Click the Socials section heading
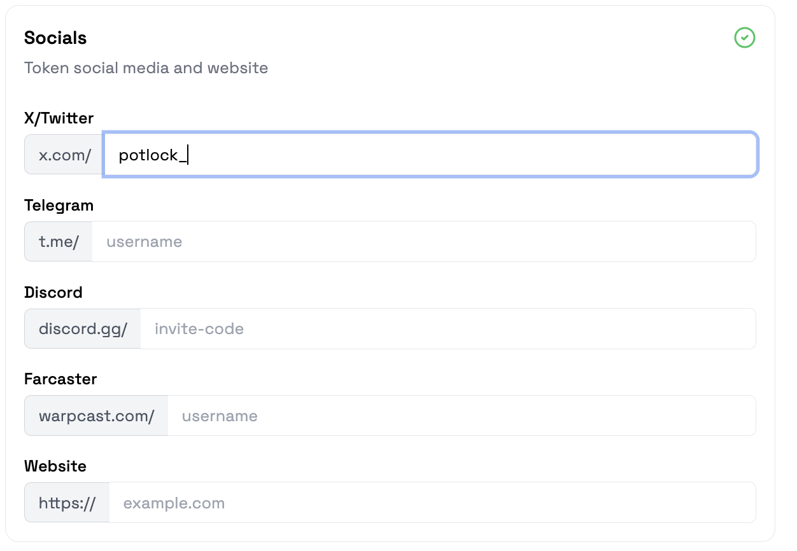 click(55, 38)
